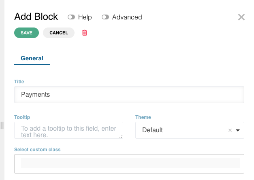Click the tooltip textarea resize grip

tap(121, 137)
